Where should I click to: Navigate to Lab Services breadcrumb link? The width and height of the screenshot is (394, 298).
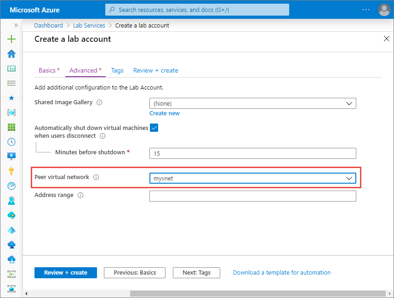[89, 25]
